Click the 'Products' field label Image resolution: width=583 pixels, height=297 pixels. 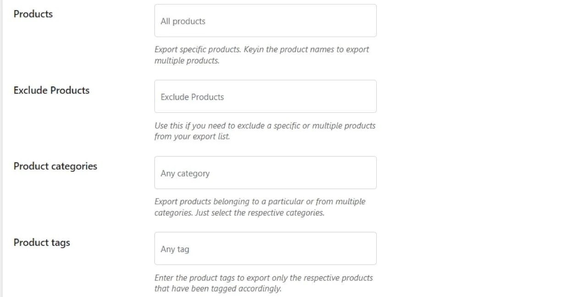[33, 14]
